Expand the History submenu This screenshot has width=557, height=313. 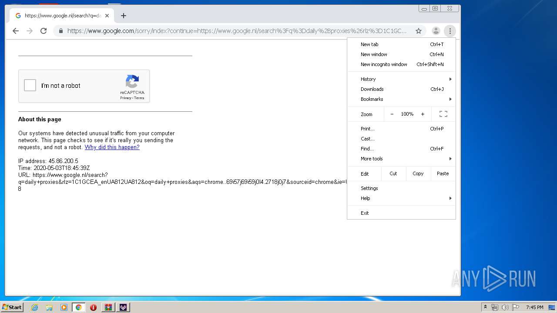click(401, 79)
